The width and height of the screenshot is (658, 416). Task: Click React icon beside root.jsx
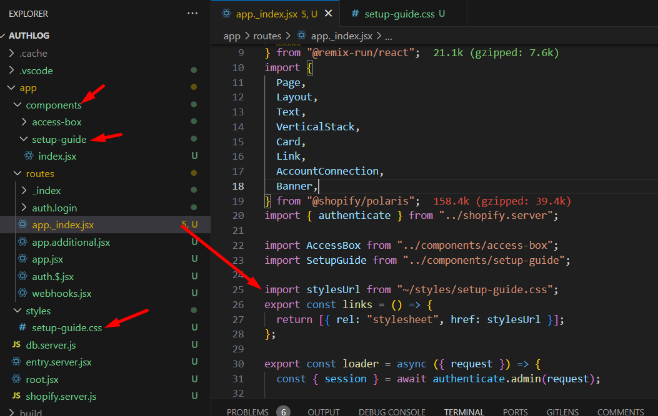(16, 379)
